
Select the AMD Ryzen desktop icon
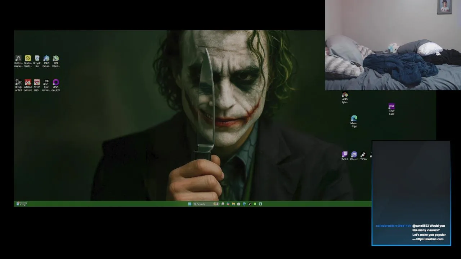[345, 98]
